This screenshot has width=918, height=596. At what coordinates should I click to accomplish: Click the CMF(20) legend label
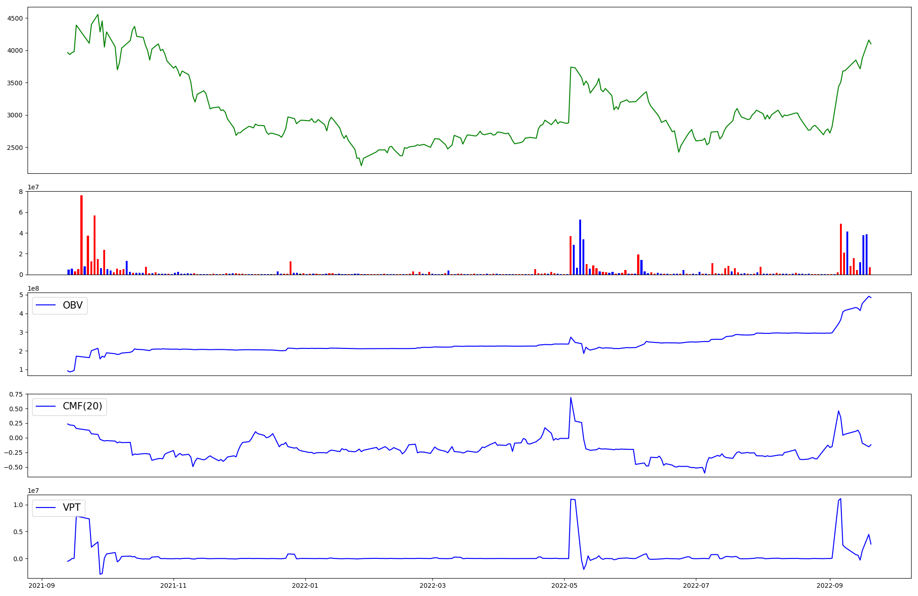82,407
